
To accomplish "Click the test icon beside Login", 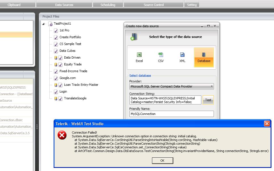I will tap(56, 92).
